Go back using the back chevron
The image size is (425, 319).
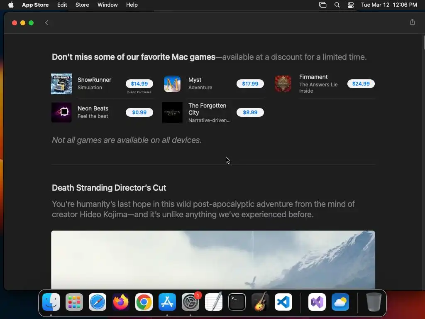pos(46,23)
